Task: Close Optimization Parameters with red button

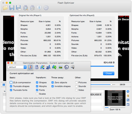Action: [8, 63]
